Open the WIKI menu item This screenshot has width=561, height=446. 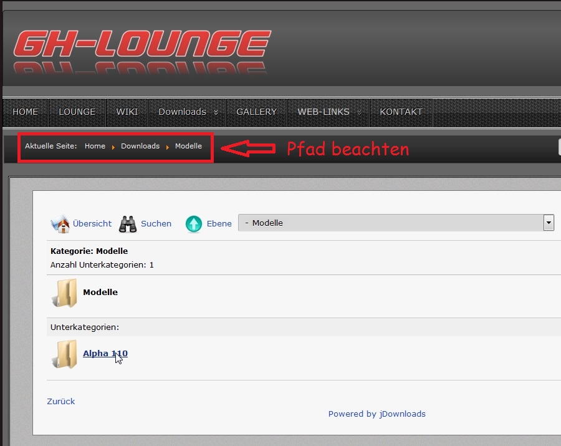(x=127, y=112)
